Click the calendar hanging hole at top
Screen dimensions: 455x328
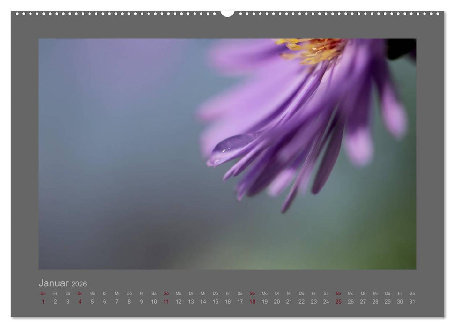[x=227, y=13]
